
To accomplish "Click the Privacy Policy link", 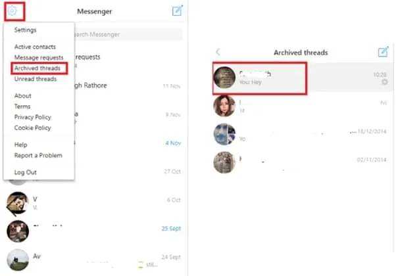I will coord(33,117).
